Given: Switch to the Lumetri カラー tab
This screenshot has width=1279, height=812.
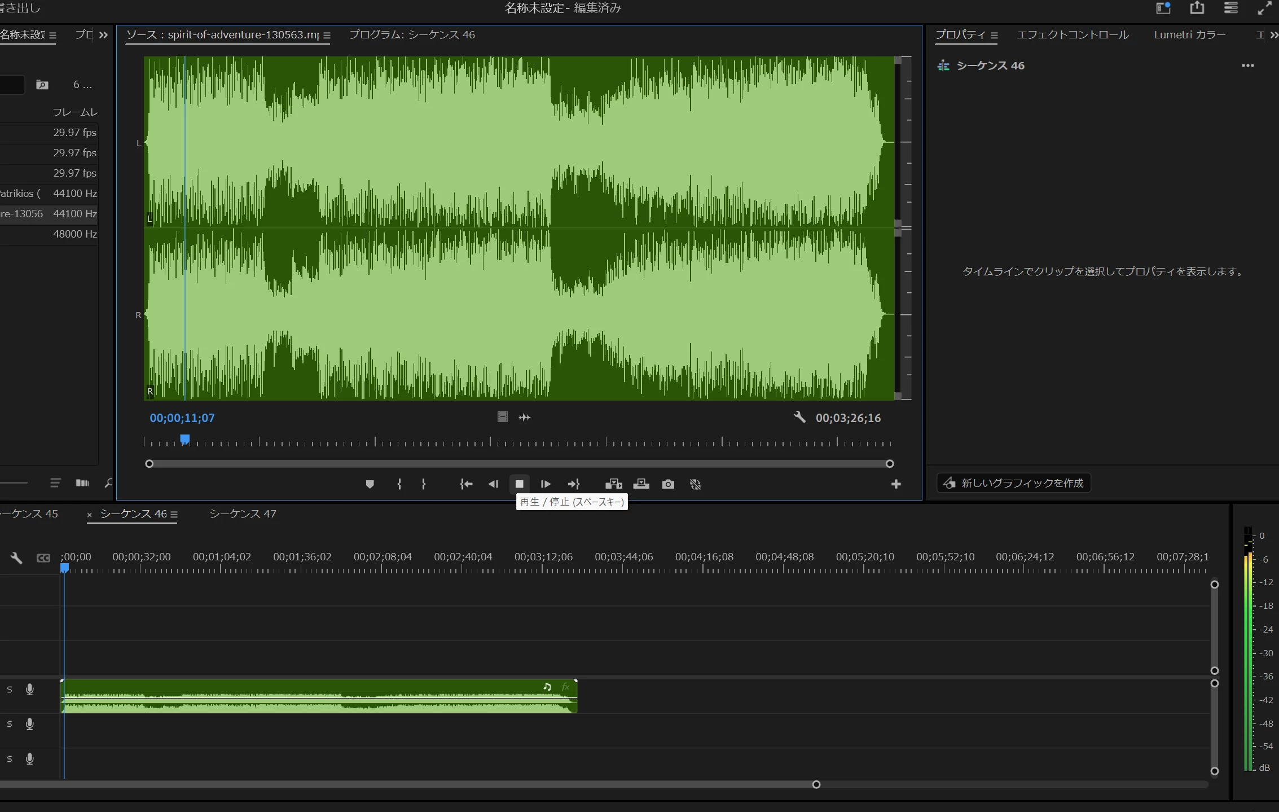Looking at the screenshot, I should coord(1189,35).
